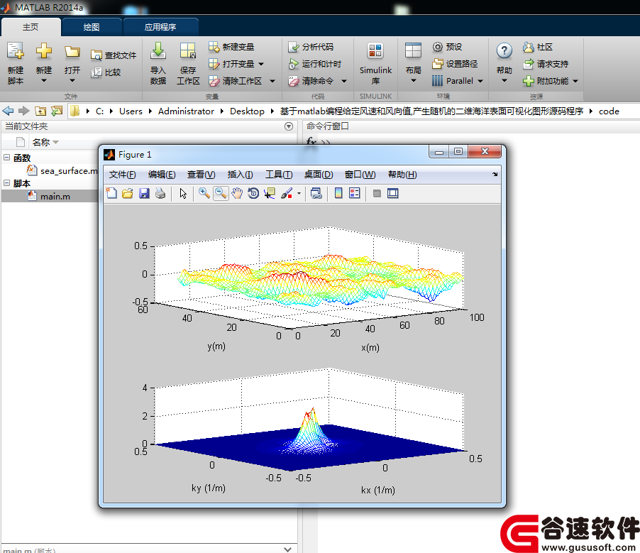Toggle Insert Legend
640x553 pixels.
pyautogui.click(x=355, y=193)
